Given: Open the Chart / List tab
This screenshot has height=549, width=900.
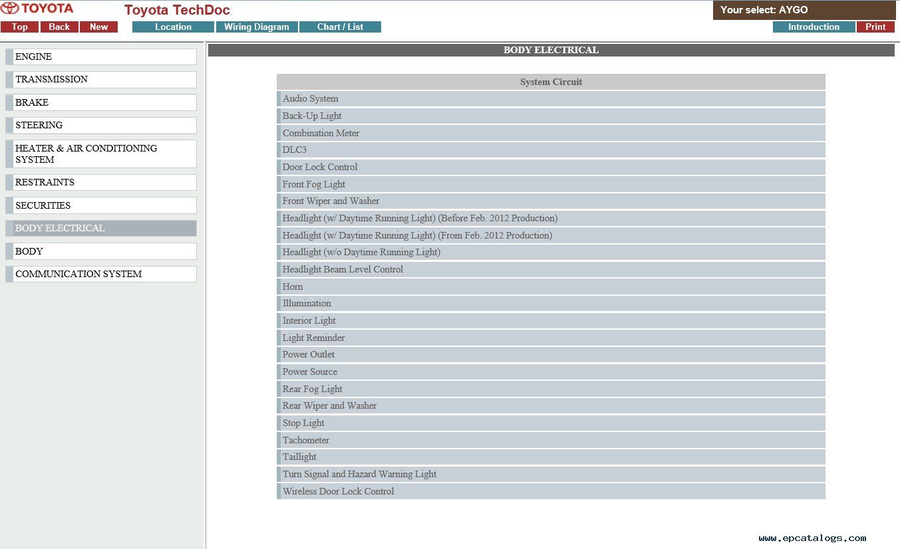Looking at the screenshot, I should tap(340, 27).
